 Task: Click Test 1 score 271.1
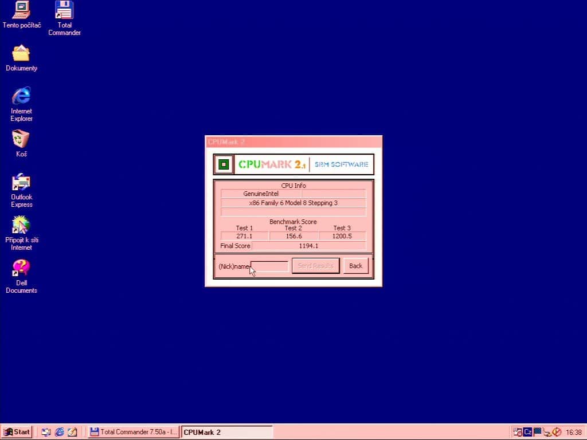[x=244, y=236]
